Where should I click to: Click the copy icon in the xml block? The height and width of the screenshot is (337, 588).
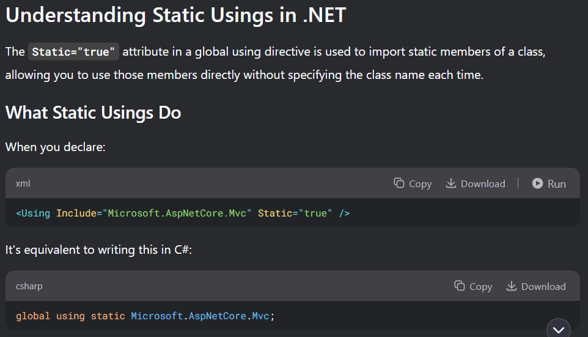coord(399,183)
